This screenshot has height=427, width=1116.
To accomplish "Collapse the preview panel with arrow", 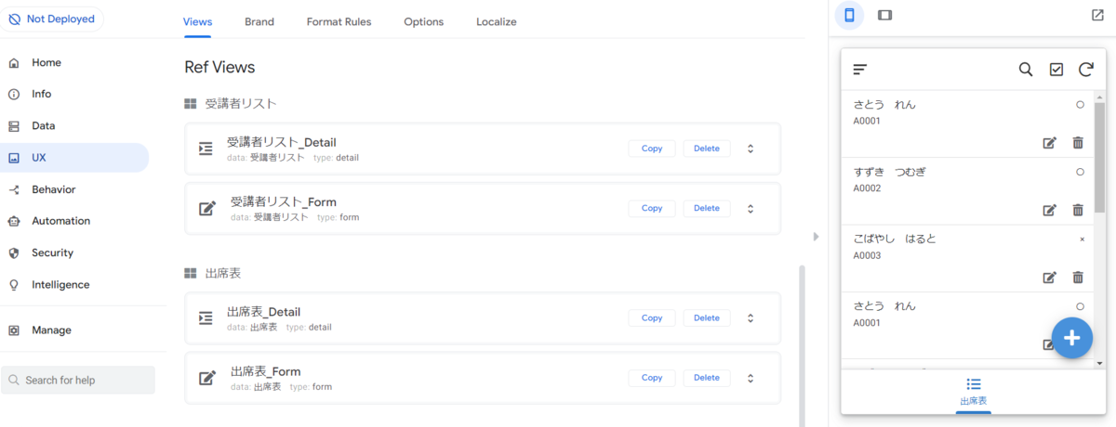I will pyautogui.click(x=816, y=237).
